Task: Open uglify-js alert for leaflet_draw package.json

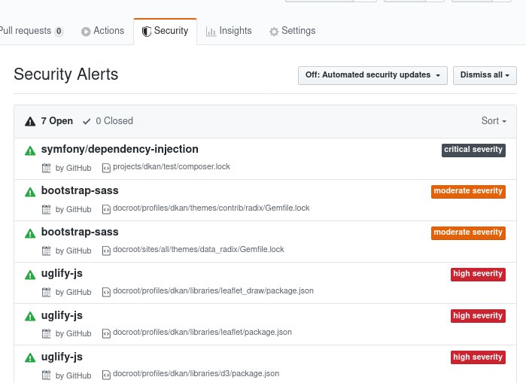Action: (x=62, y=274)
